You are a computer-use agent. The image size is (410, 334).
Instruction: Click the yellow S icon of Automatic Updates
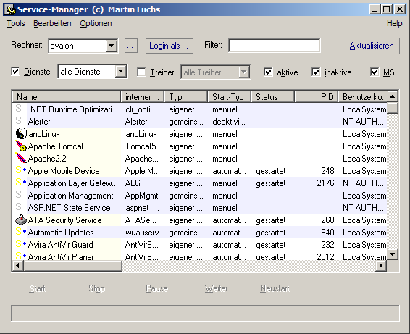click(x=18, y=232)
